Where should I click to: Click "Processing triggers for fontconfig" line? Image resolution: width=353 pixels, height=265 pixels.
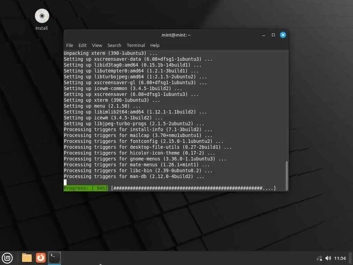143,141
